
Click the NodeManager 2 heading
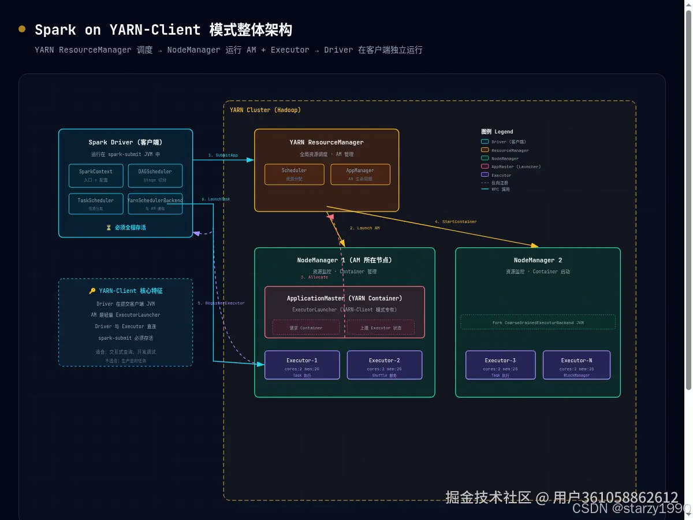click(538, 260)
